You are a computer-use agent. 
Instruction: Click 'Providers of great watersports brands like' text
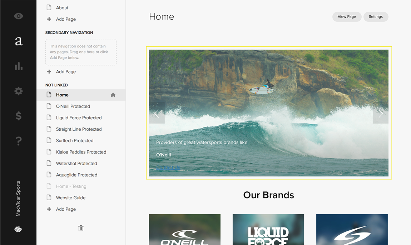[x=202, y=142]
